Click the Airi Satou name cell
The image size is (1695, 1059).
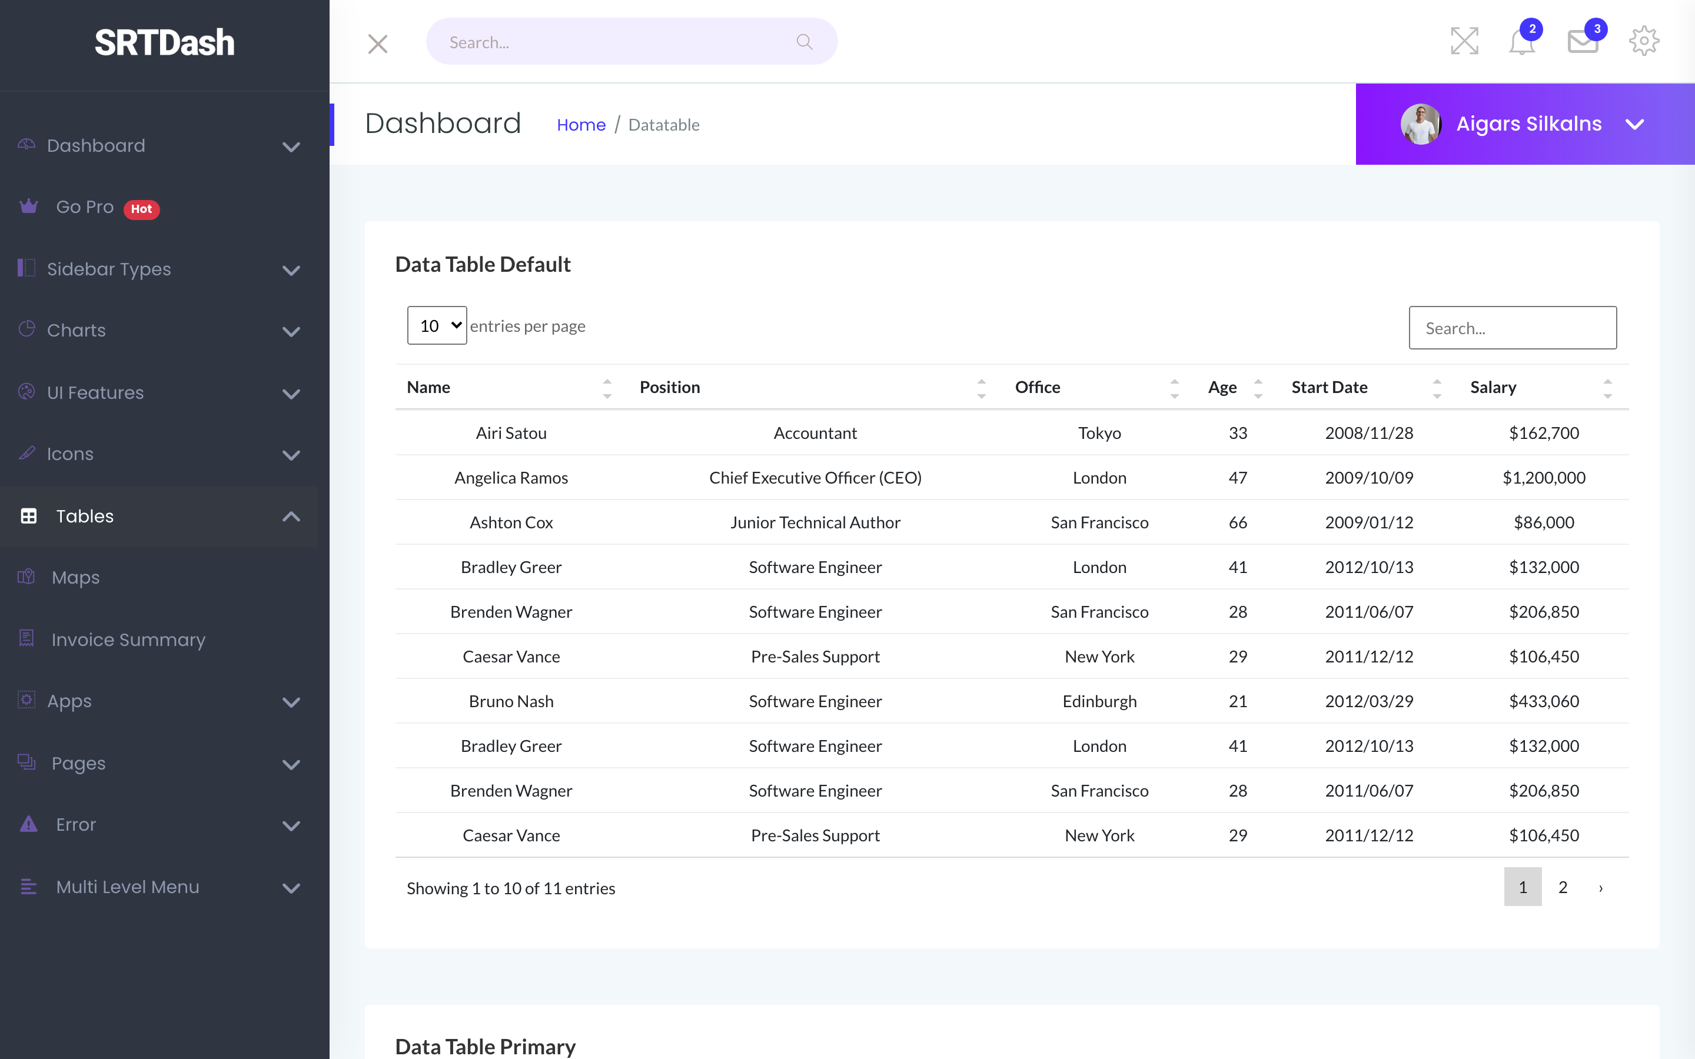(x=511, y=433)
